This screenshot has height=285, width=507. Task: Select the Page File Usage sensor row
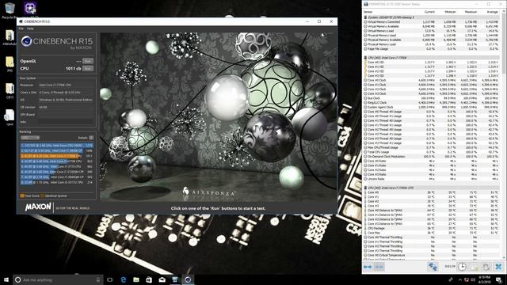click(x=432, y=49)
